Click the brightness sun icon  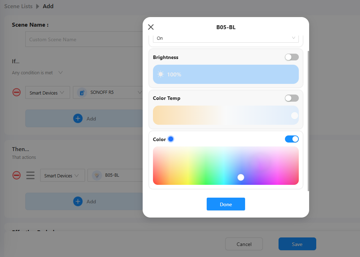pyautogui.click(x=161, y=74)
